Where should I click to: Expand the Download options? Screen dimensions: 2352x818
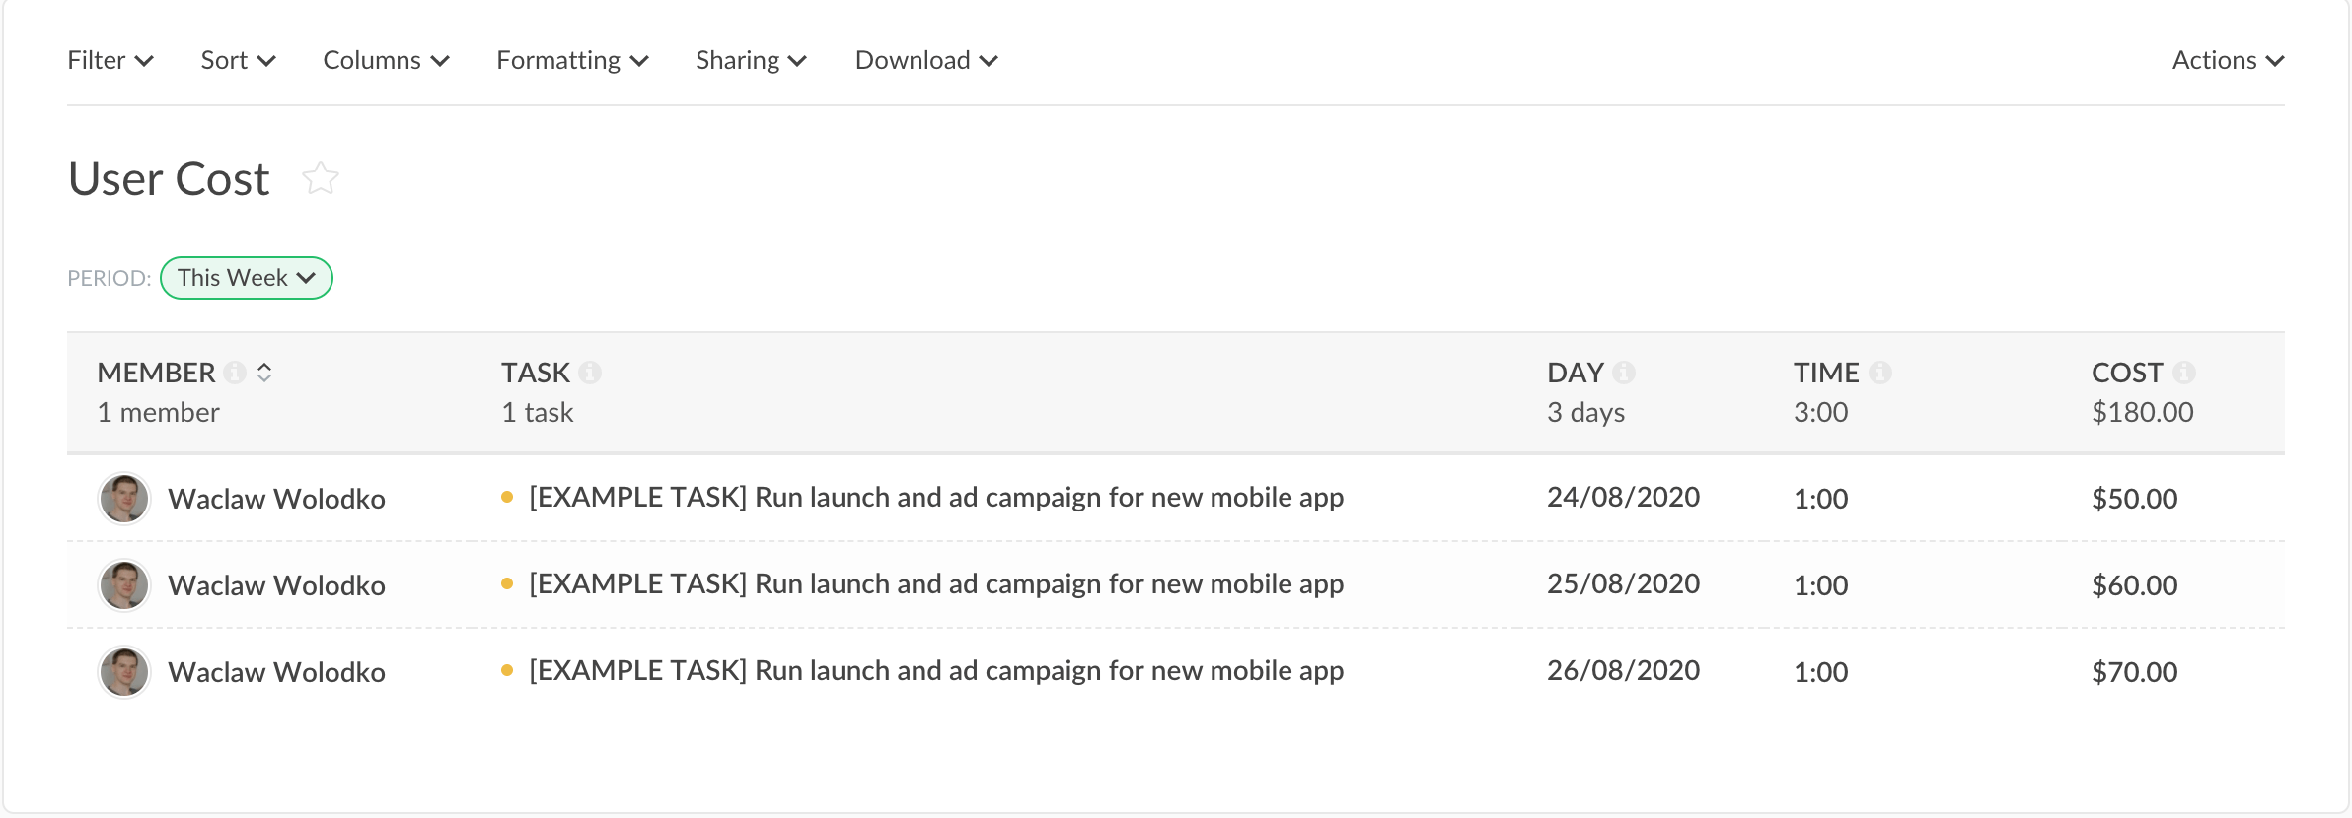(926, 61)
